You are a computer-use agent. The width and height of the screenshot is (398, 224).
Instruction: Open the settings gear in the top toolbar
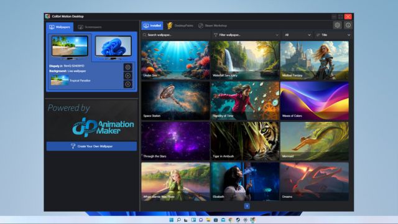[x=337, y=25]
